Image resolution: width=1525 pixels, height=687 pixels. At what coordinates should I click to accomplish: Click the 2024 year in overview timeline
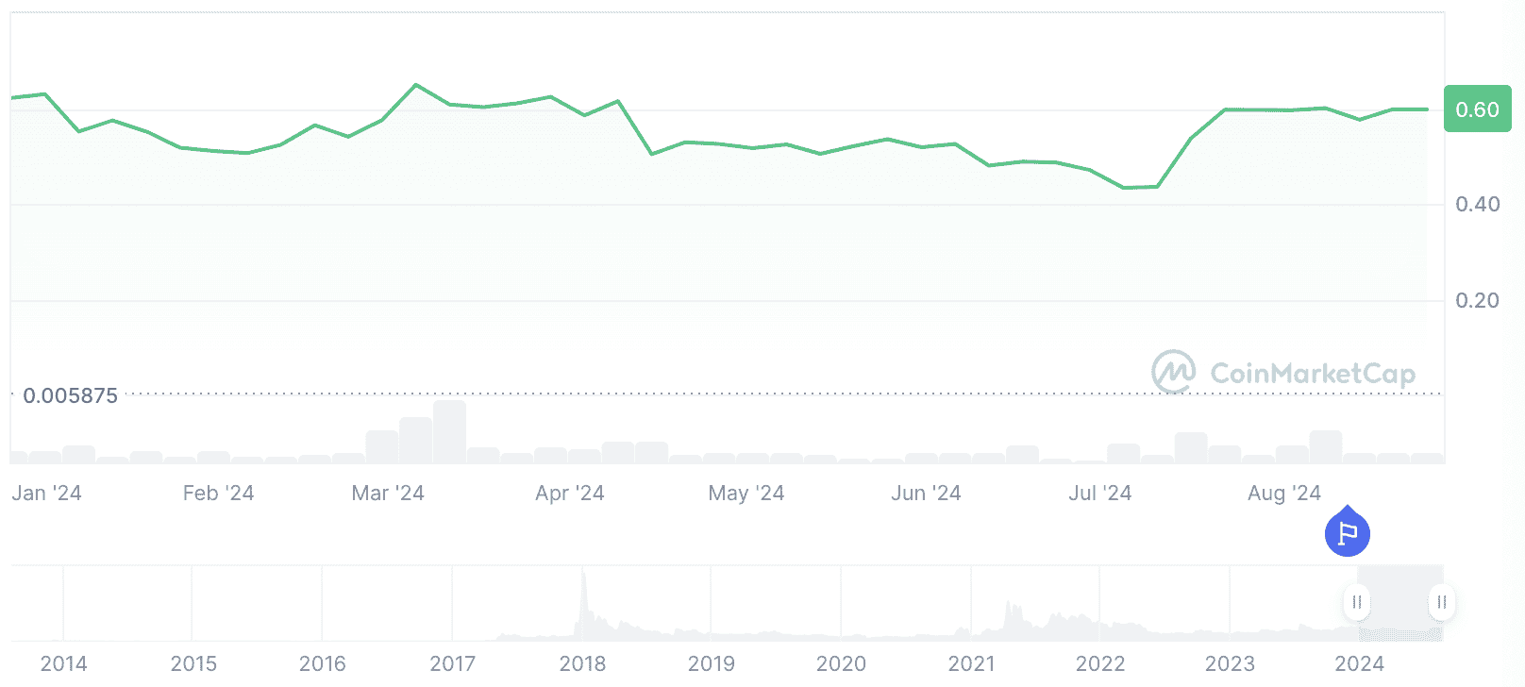1359,663
